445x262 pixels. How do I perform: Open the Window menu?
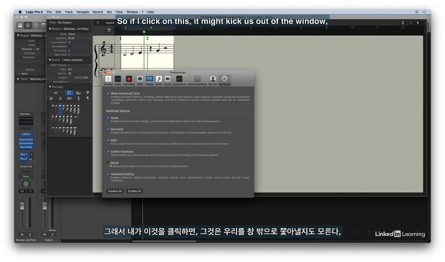click(132, 12)
